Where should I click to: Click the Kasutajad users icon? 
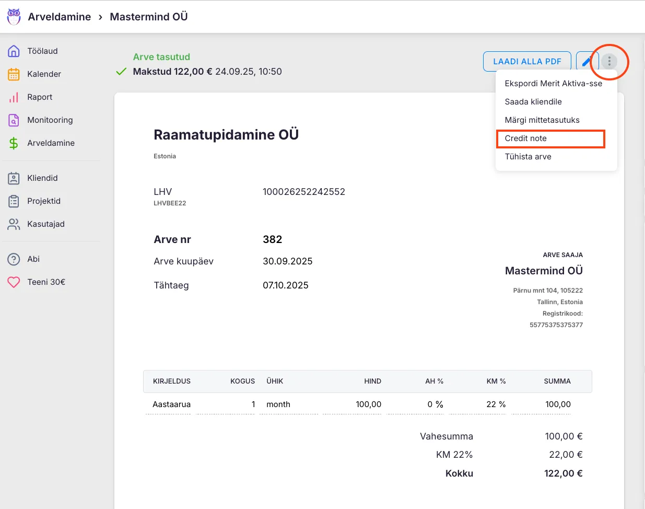pos(14,224)
